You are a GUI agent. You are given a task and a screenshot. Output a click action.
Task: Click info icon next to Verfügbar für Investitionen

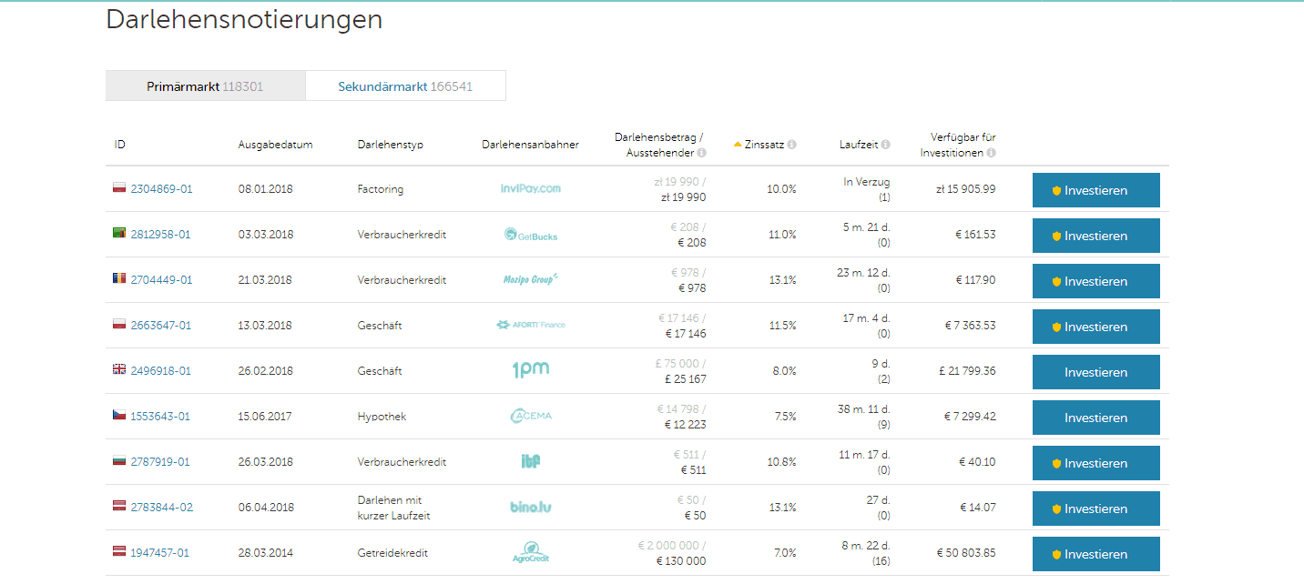pyautogui.click(x=991, y=153)
